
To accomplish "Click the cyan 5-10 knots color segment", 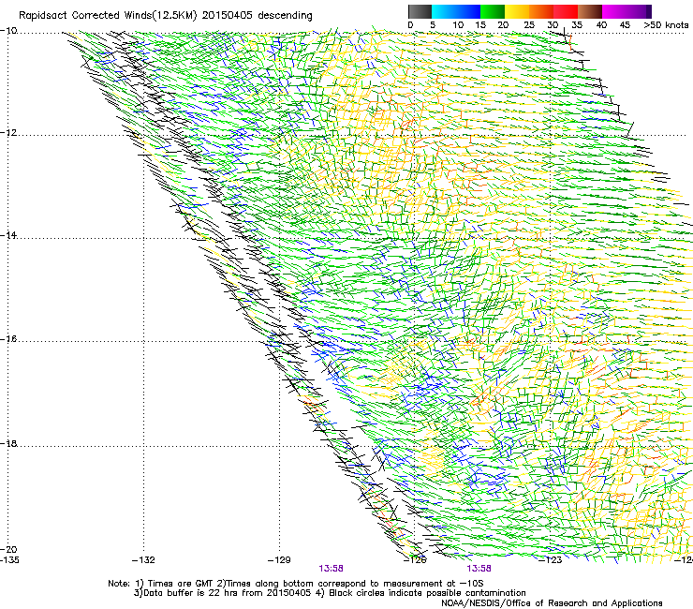I will (444, 11).
